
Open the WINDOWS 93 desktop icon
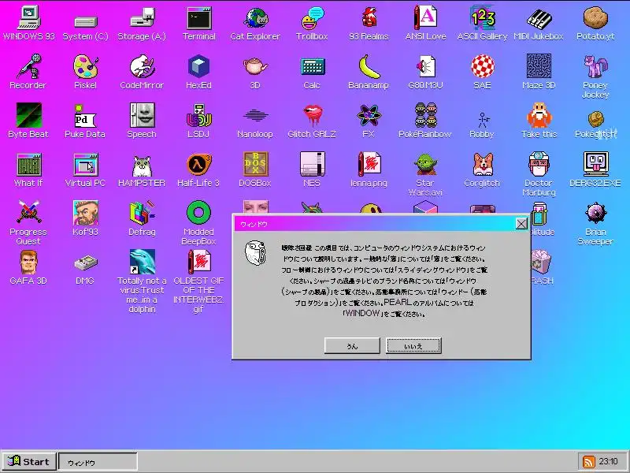28,17
